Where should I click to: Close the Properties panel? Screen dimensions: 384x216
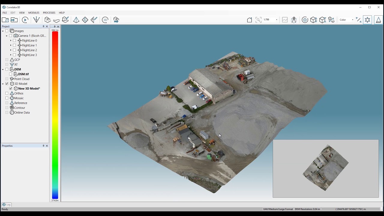(47, 146)
